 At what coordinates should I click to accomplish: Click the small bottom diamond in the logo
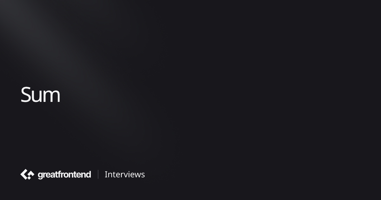coord(29,178)
